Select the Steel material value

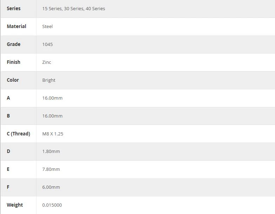(47, 27)
